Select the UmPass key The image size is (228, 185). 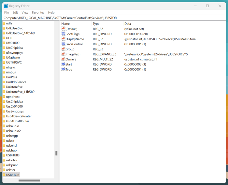click(x=11, y=77)
